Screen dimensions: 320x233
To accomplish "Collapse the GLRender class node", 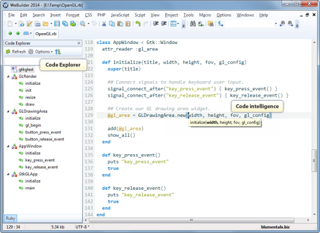I will point(8,76).
